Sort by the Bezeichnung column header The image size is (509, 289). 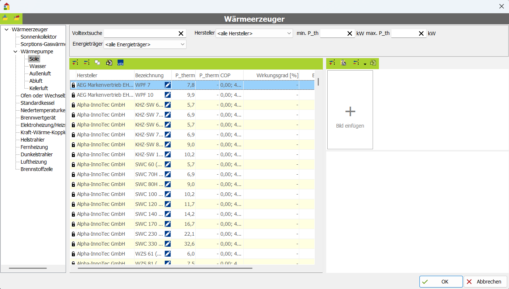(149, 75)
